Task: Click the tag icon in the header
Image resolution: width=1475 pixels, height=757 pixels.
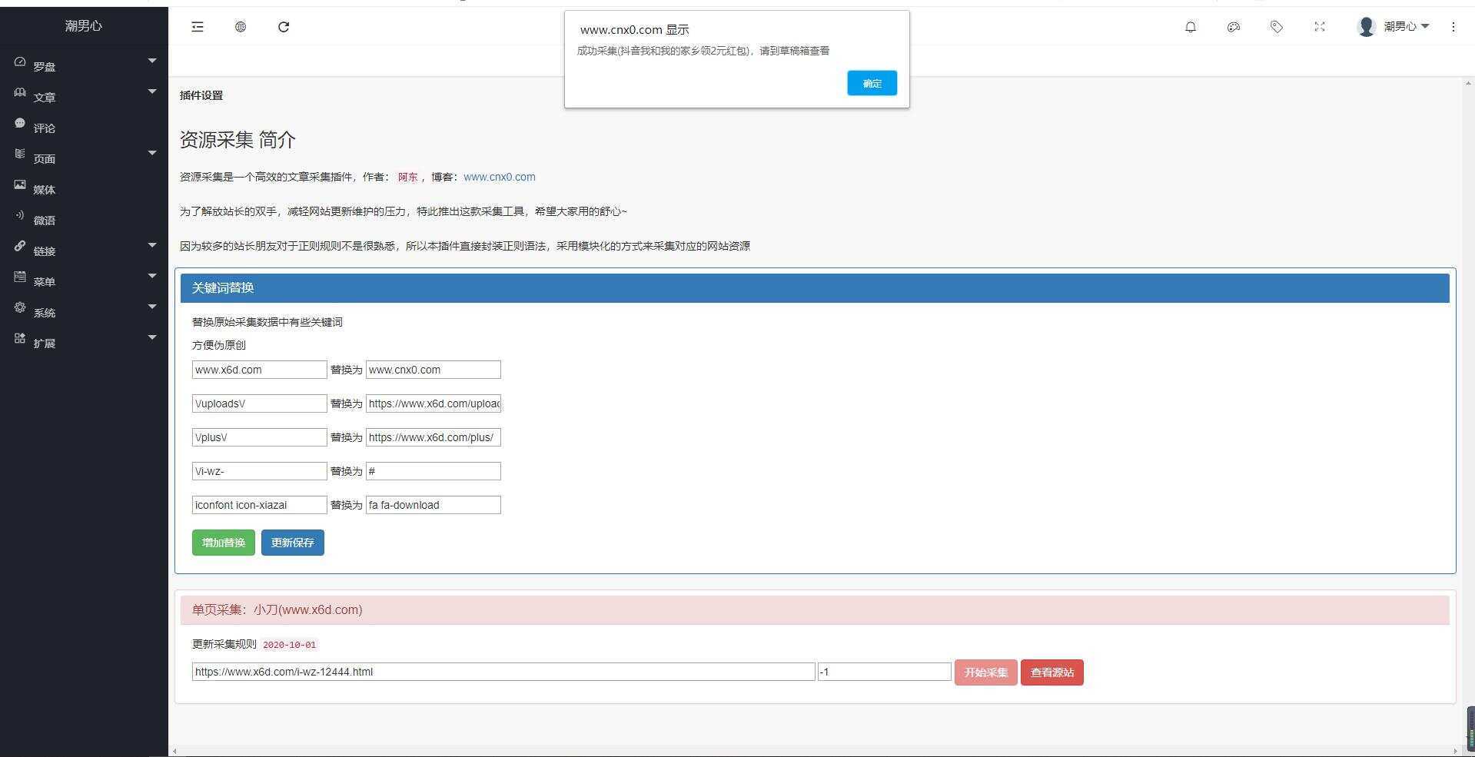Action: point(1276,26)
